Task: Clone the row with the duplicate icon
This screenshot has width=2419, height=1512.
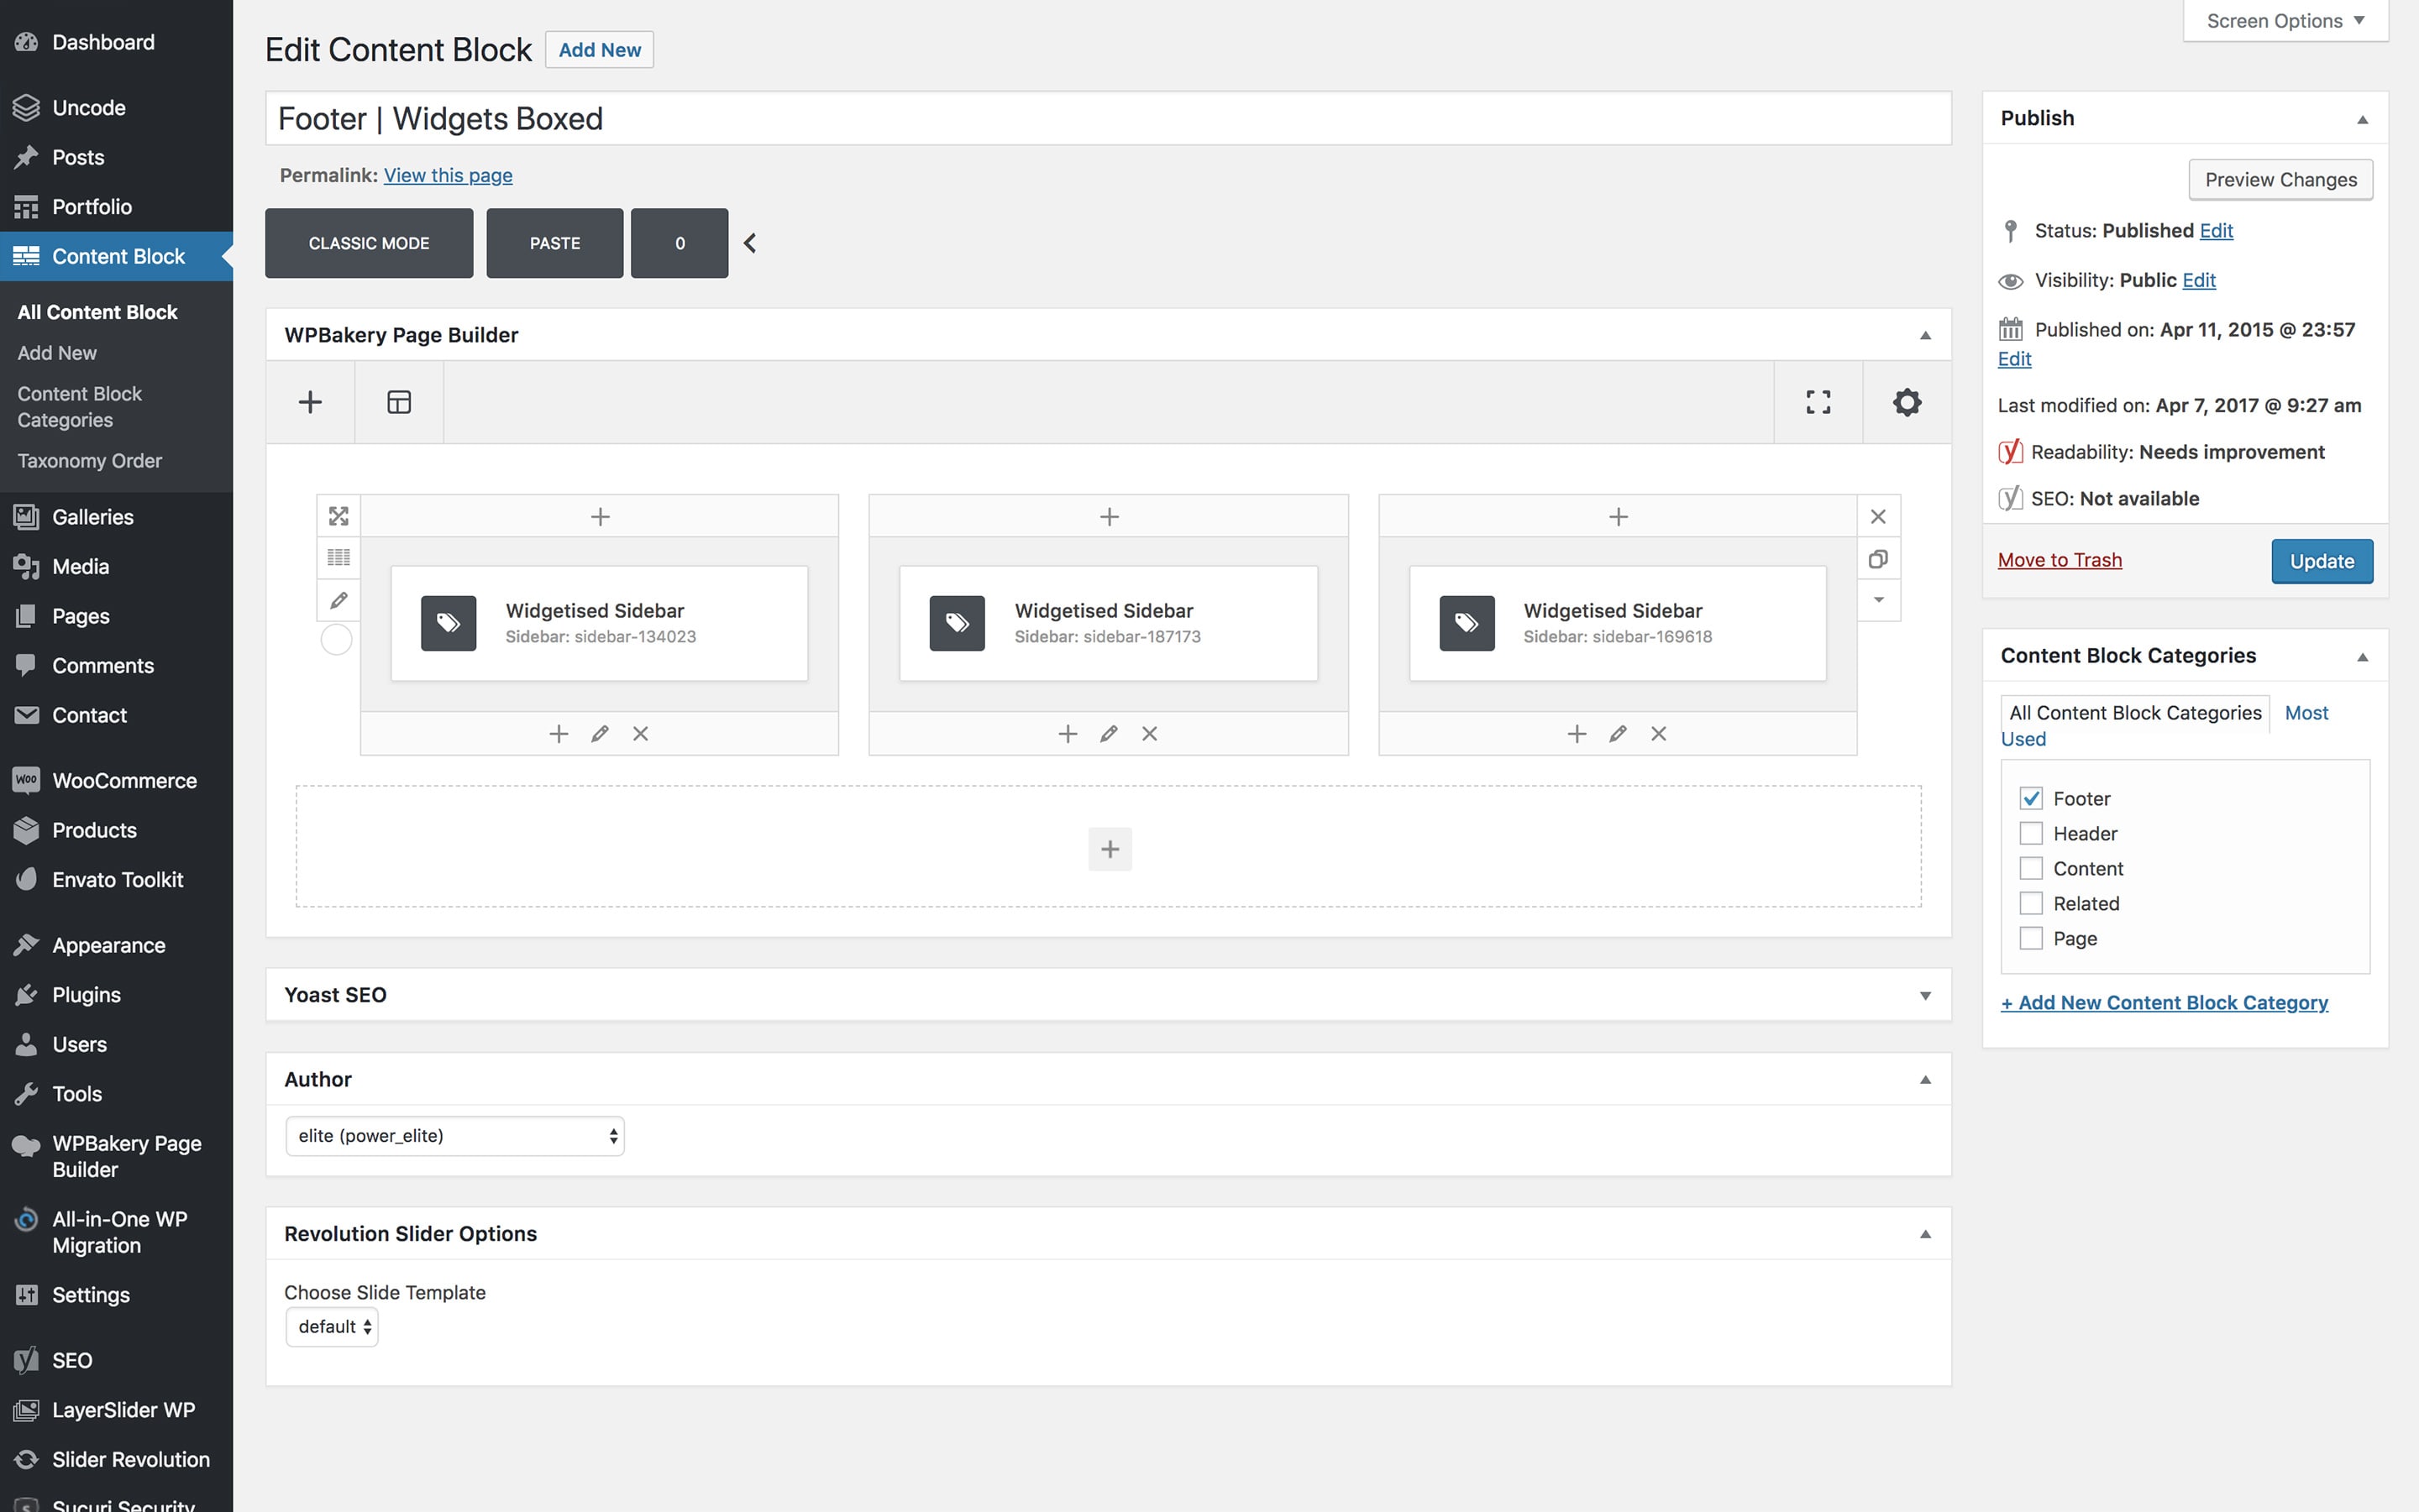Action: [x=1878, y=559]
